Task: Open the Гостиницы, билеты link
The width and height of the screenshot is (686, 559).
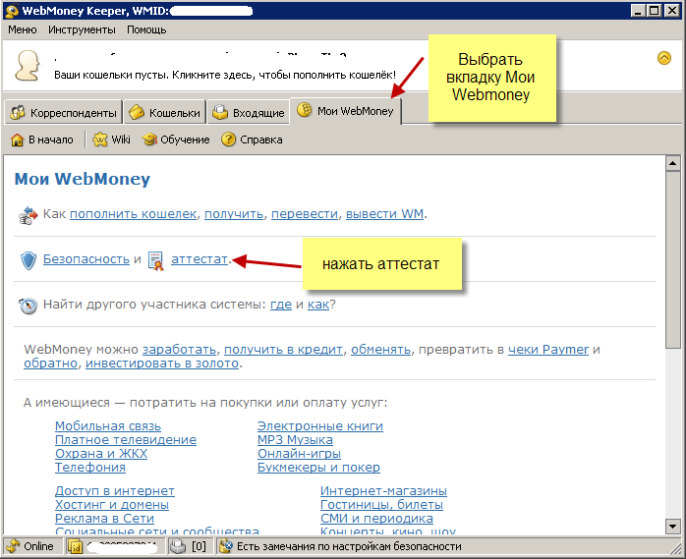Action: point(381,505)
